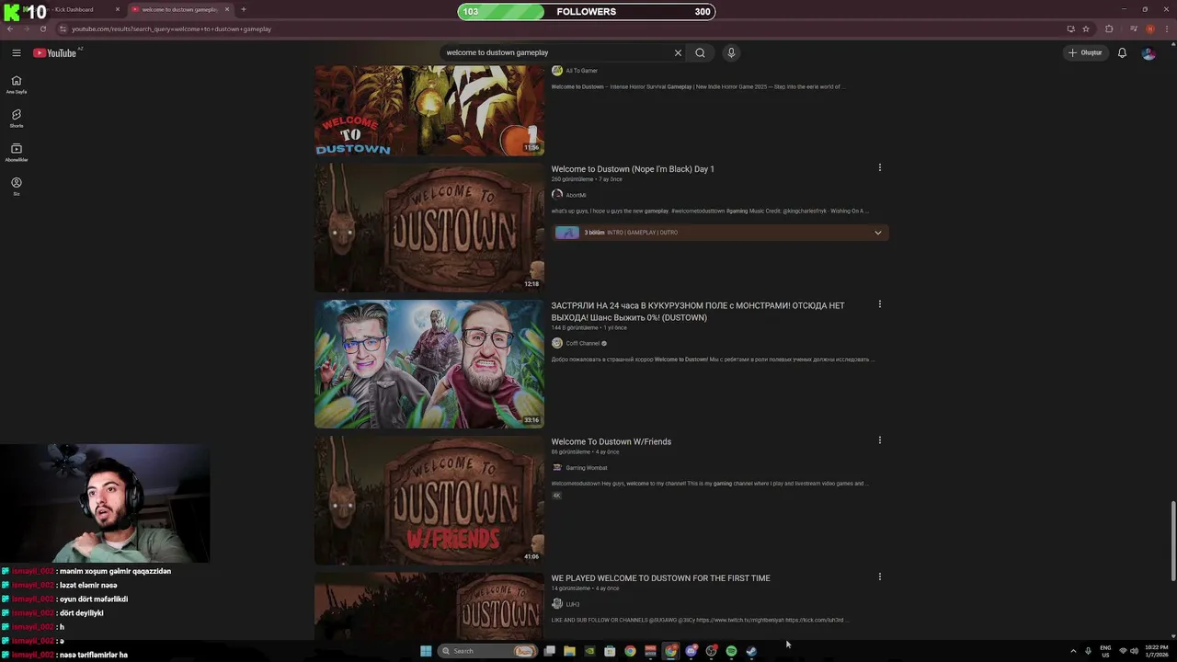Open Shorts in the YouTube sidebar
1177x662 pixels.
coord(17,119)
